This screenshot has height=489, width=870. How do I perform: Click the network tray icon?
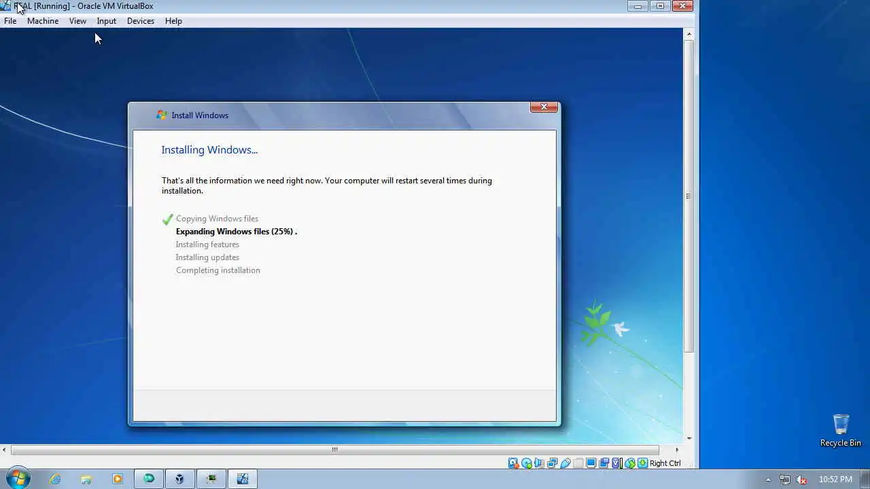point(785,479)
